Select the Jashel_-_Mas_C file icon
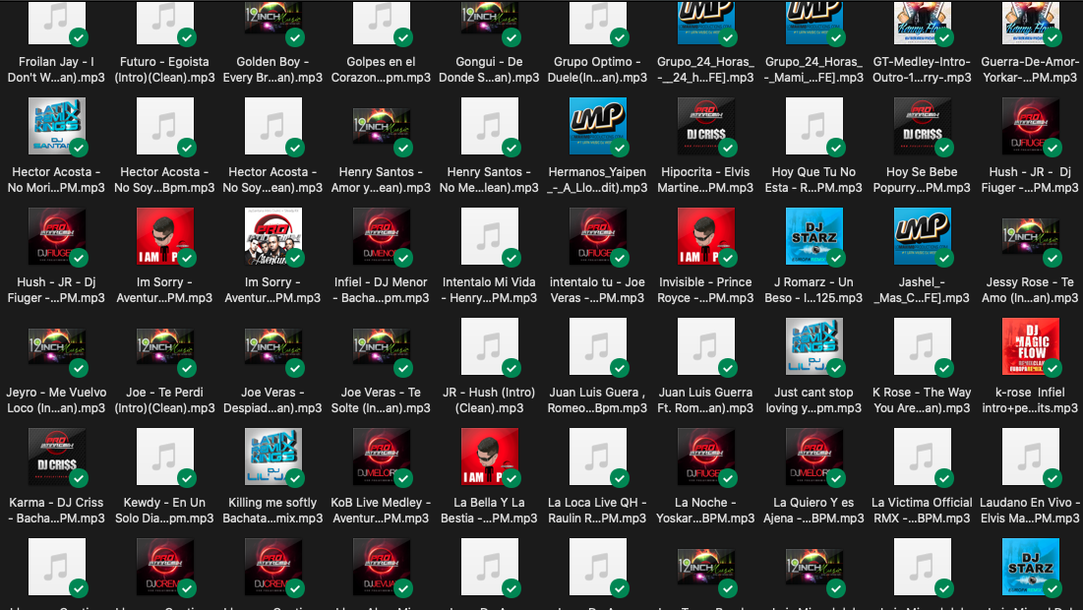Image resolution: width=1083 pixels, height=610 pixels. (923, 237)
